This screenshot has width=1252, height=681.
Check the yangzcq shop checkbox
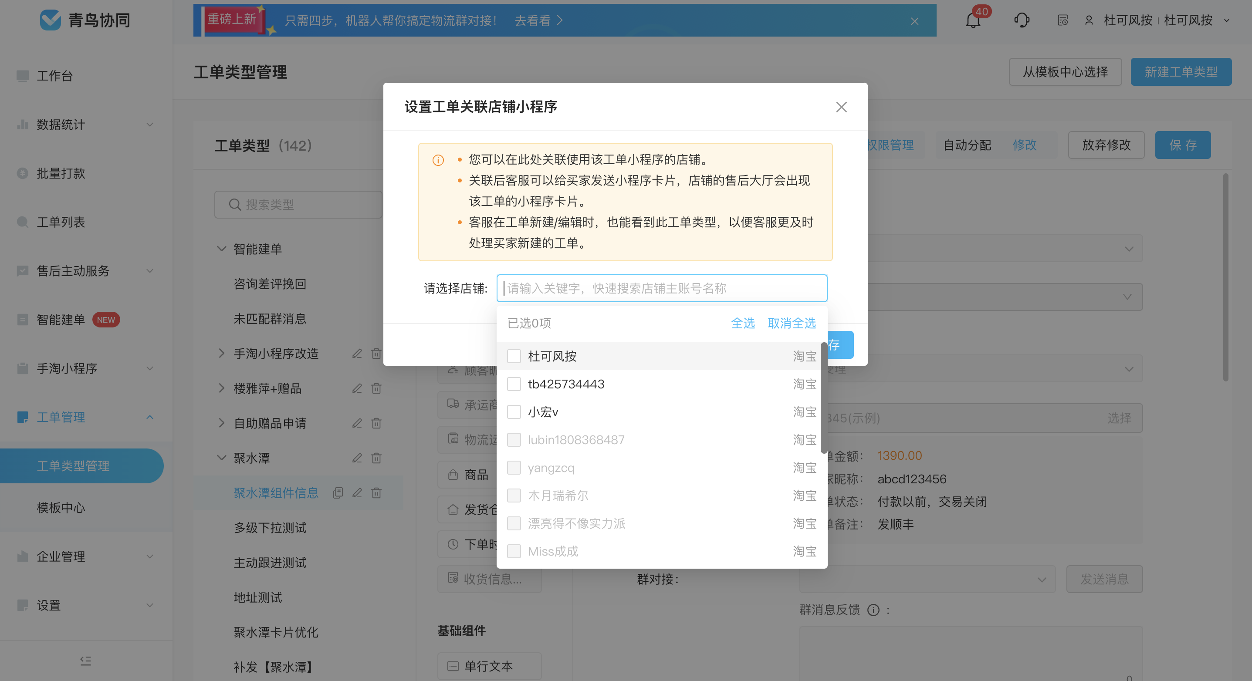coord(514,468)
